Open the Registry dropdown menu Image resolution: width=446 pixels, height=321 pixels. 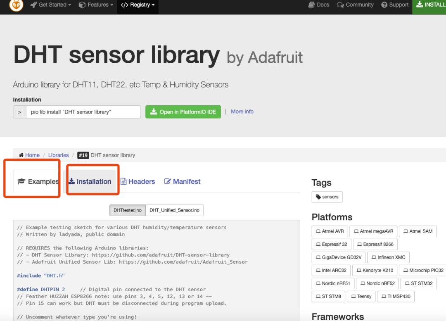[x=138, y=5]
